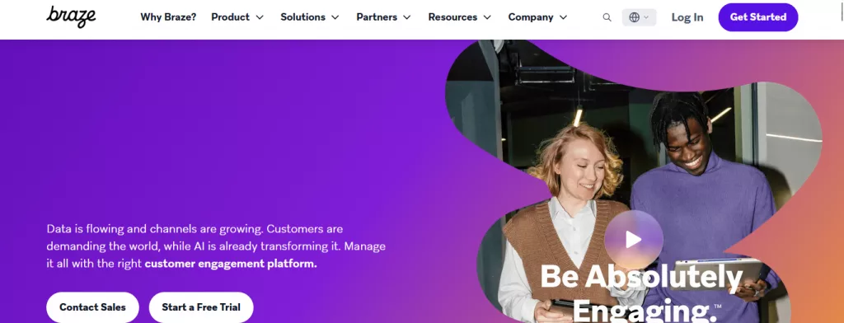Expand the Company menu chevron
Viewport: 844px width, 323px height.
click(x=563, y=17)
